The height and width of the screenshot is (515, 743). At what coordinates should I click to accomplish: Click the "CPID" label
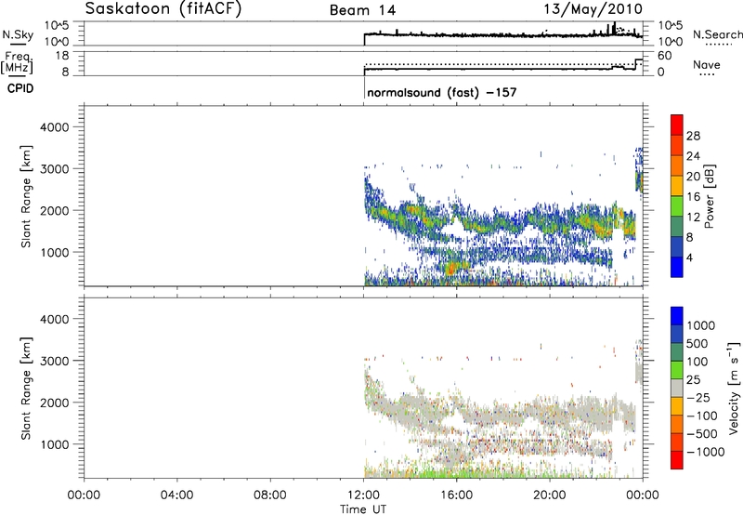20,88
